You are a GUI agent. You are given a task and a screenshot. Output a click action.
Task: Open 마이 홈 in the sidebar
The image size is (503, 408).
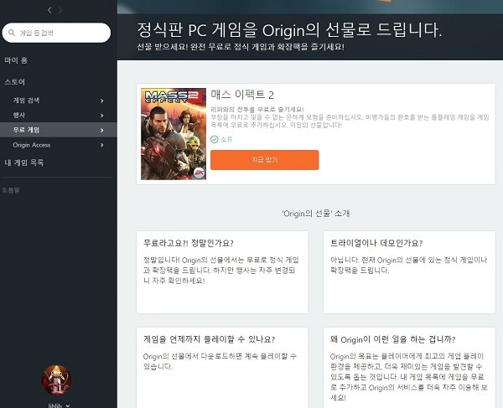pos(16,60)
